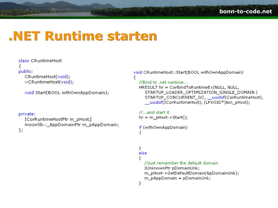The width and height of the screenshot is (278, 208).
Task: Click the 'else' keyword
Action: click(x=143, y=153)
